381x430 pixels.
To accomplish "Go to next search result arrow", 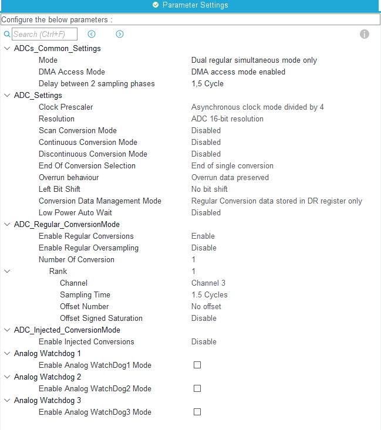I will pos(120,34).
